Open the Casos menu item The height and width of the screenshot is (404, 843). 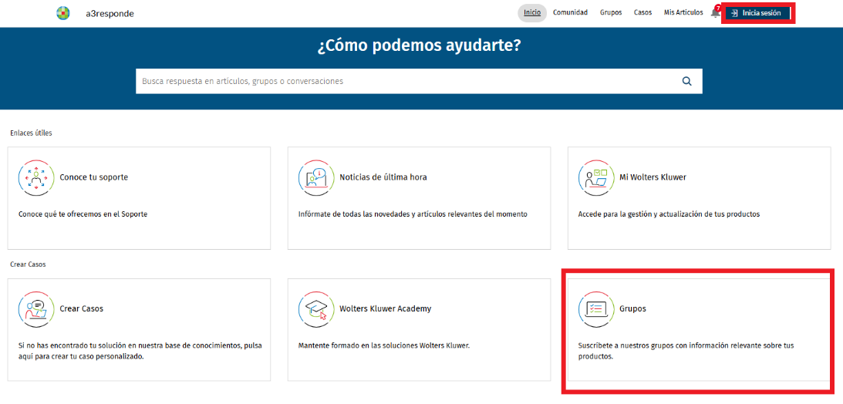point(643,13)
